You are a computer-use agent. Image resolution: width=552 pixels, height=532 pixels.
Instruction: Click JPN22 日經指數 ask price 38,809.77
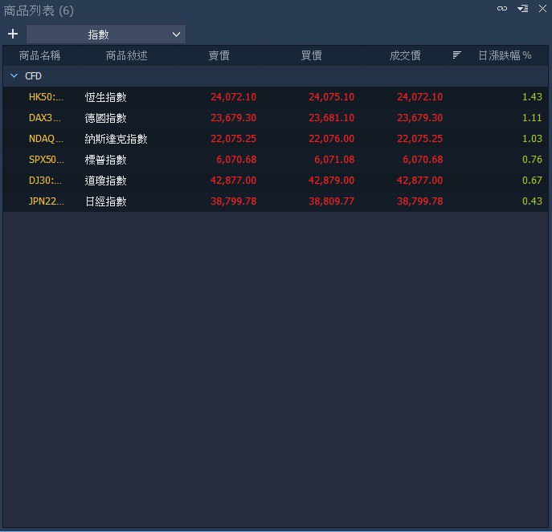(x=331, y=201)
